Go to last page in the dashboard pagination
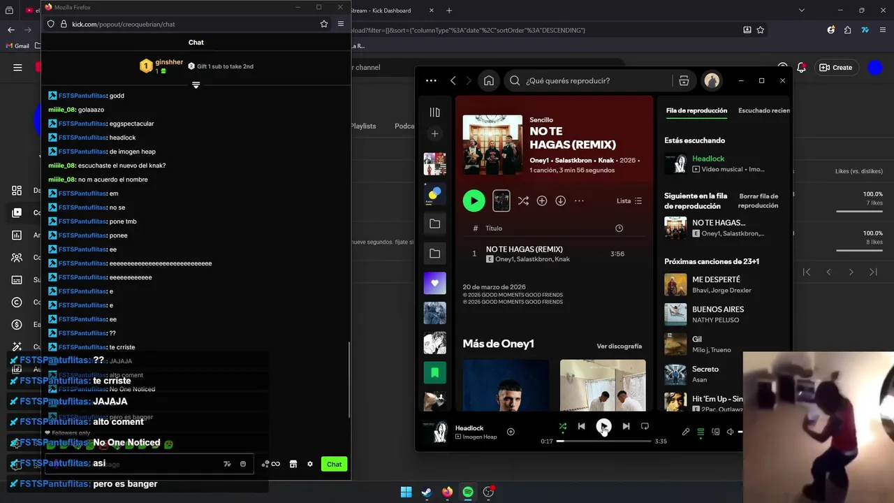Image resolution: width=894 pixels, height=503 pixels. coord(873,272)
